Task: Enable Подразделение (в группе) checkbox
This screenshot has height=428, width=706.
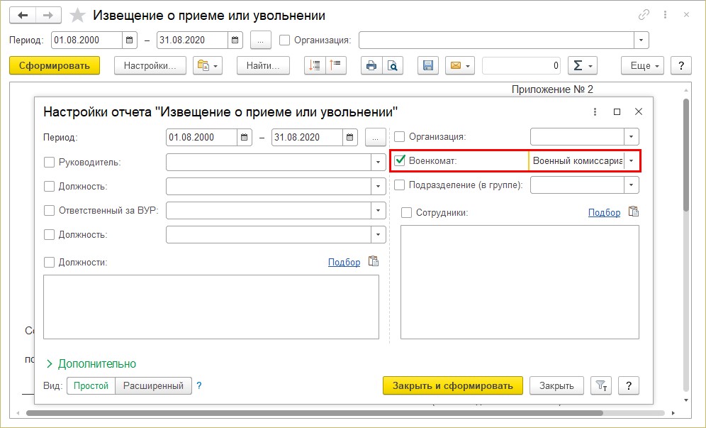Action: tap(399, 185)
